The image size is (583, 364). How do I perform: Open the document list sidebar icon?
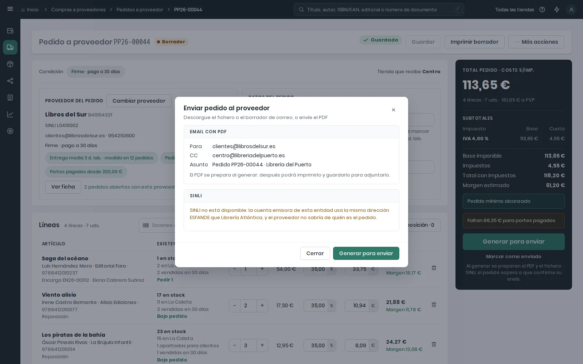coord(10,98)
